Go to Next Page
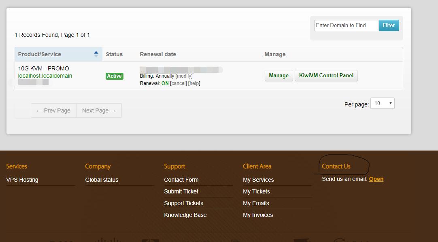This screenshot has height=242, width=438. coord(99,110)
